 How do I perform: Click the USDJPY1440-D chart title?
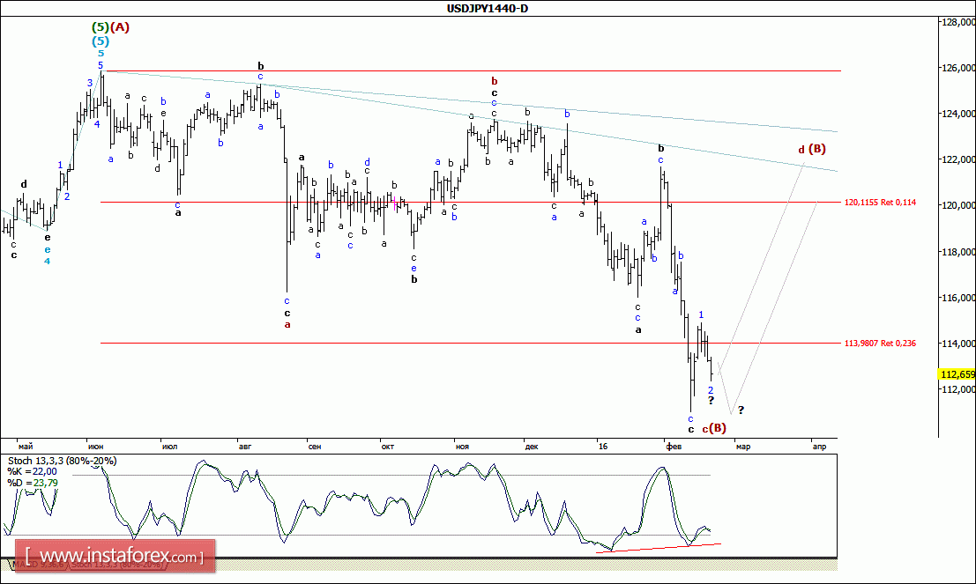(x=488, y=8)
